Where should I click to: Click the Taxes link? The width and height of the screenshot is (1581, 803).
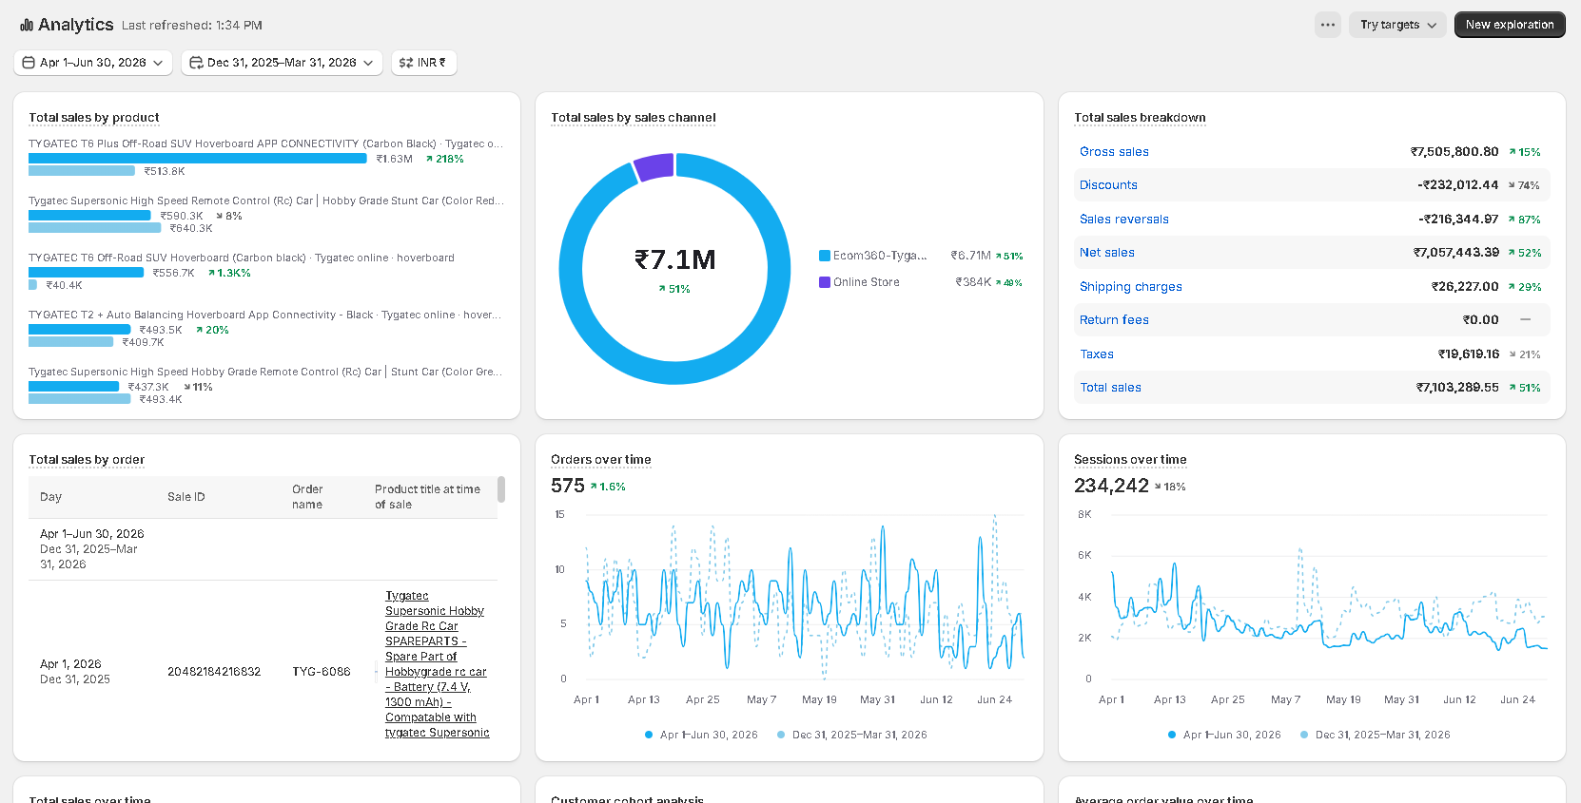tap(1097, 354)
